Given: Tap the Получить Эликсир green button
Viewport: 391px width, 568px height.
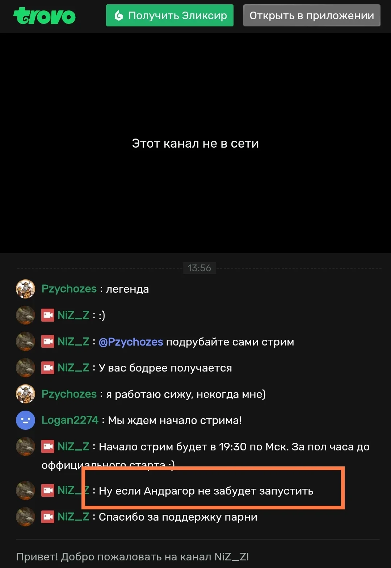Looking at the screenshot, I should tap(170, 16).
